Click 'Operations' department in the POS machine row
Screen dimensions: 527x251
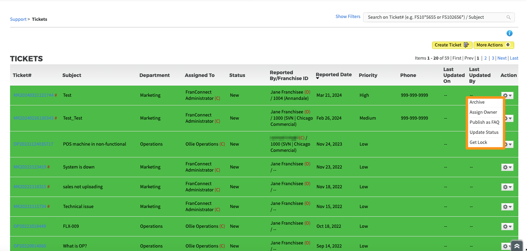[151, 144]
